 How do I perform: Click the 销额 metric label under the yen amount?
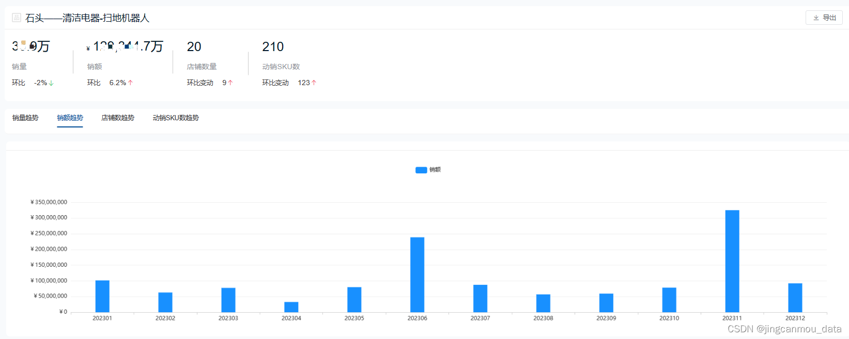coord(95,67)
